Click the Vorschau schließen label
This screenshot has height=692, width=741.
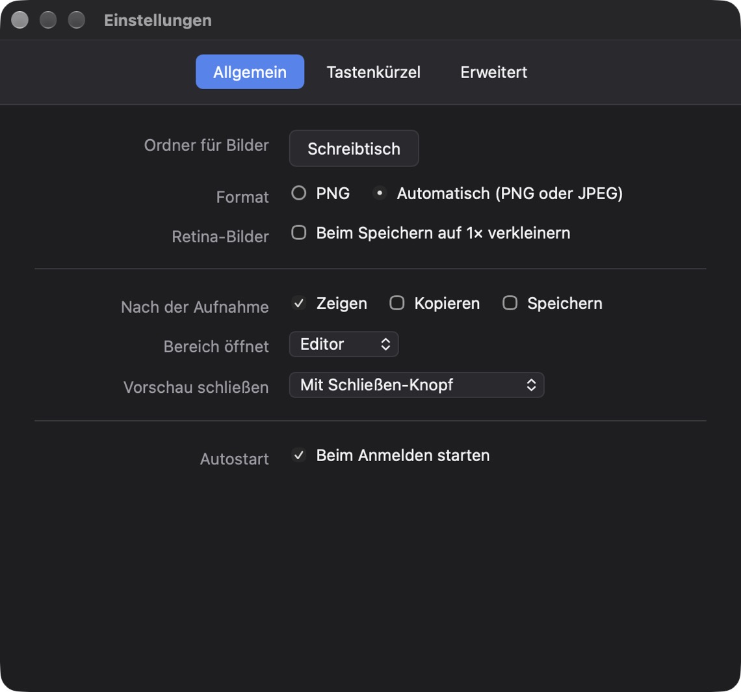(196, 388)
